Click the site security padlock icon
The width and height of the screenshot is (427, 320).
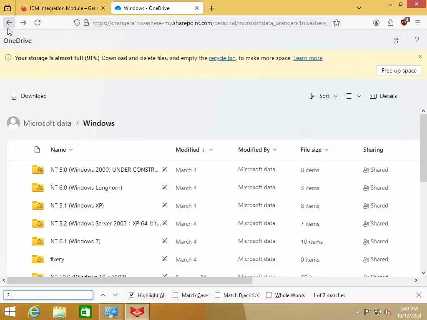point(86,23)
